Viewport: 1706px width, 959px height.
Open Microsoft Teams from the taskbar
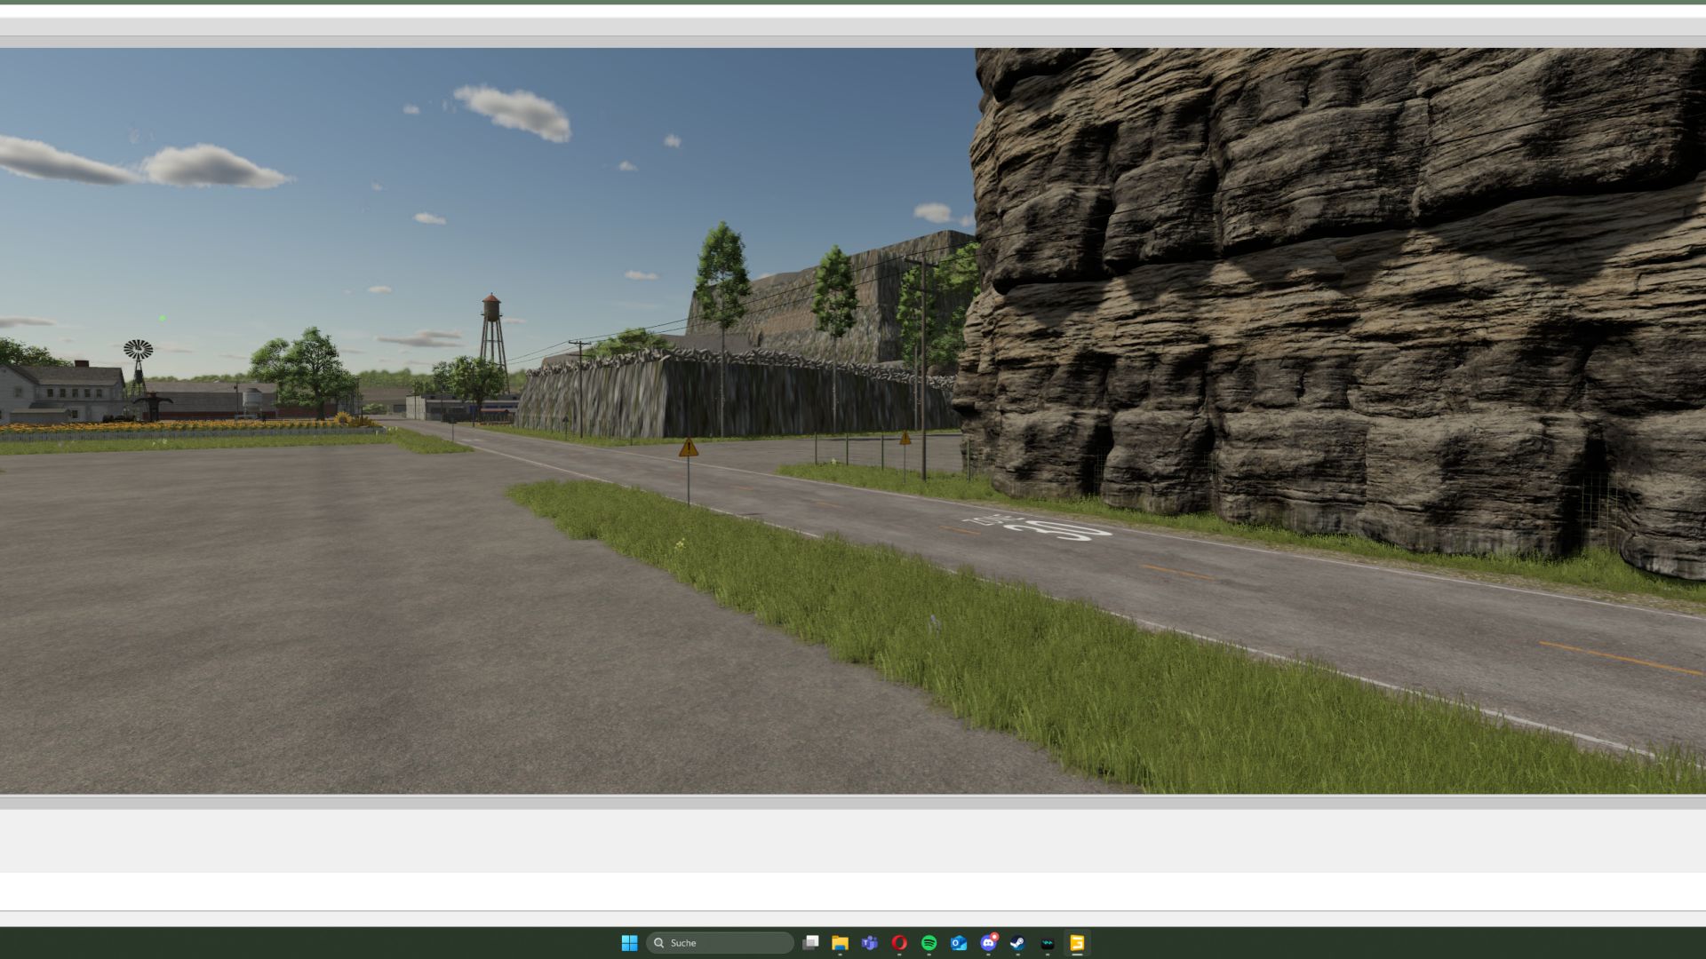pyautogui.click(x=869, y=943)
